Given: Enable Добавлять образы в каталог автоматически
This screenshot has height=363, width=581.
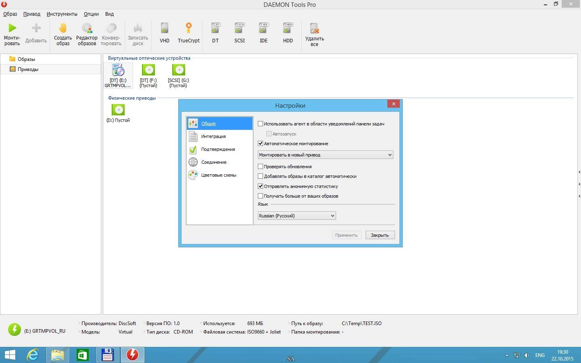Looking at the screenshot, I should click(x=260, y=176).
